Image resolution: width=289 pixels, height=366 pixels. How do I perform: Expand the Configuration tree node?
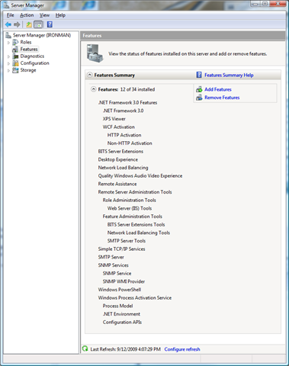pos(8,63)
